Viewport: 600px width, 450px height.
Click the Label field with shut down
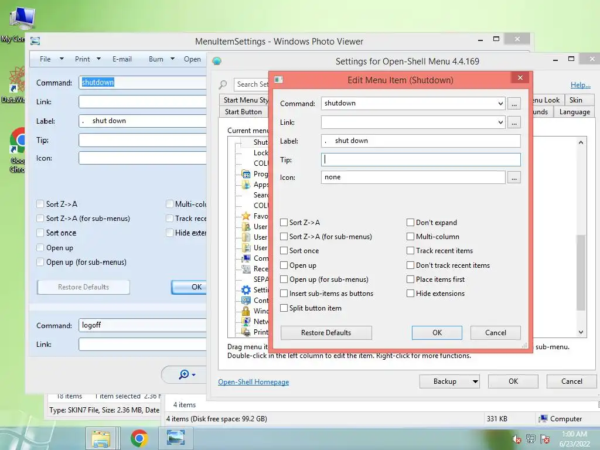coord(421,141)
